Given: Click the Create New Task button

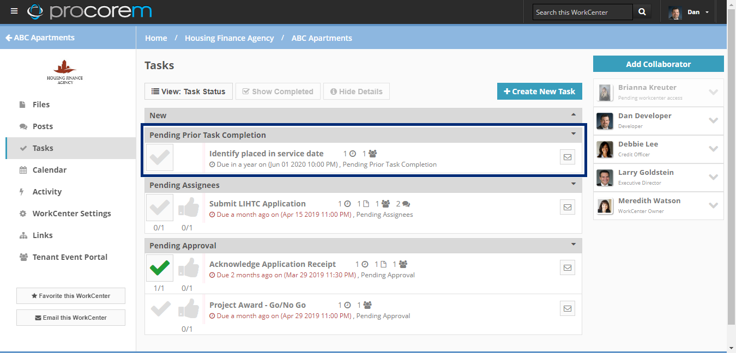Looking at the screenshot, I should click(539, 91).
